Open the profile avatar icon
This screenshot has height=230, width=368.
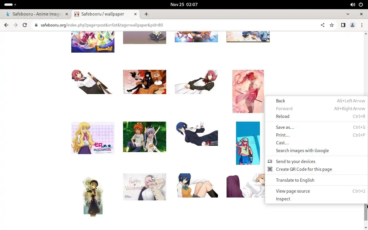pos(352,25)
